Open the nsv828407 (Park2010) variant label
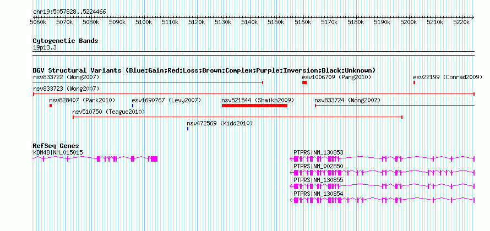The width and height of the screenshot is (490, 231). [x=82, y=100]
